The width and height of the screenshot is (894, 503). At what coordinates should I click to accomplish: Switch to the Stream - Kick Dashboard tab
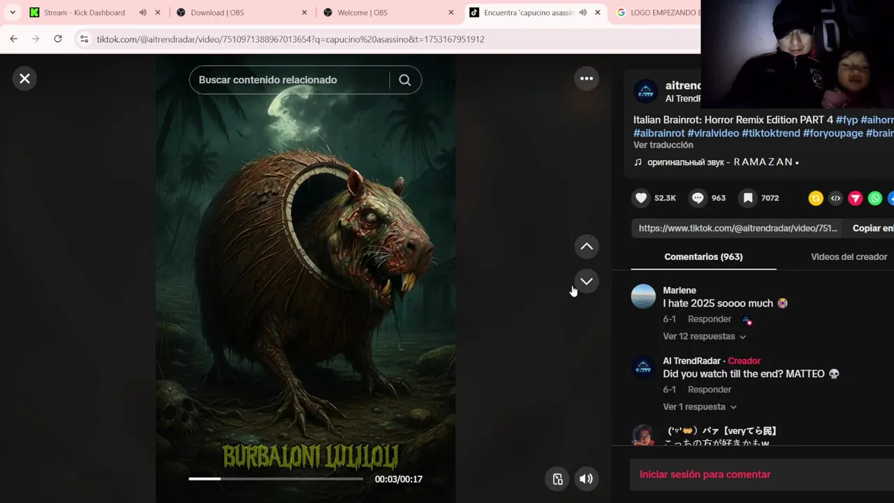(84, 13)
